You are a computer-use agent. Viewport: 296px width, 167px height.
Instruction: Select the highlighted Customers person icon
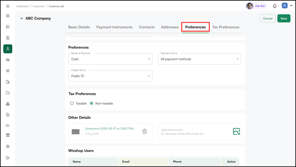[8, 49]
